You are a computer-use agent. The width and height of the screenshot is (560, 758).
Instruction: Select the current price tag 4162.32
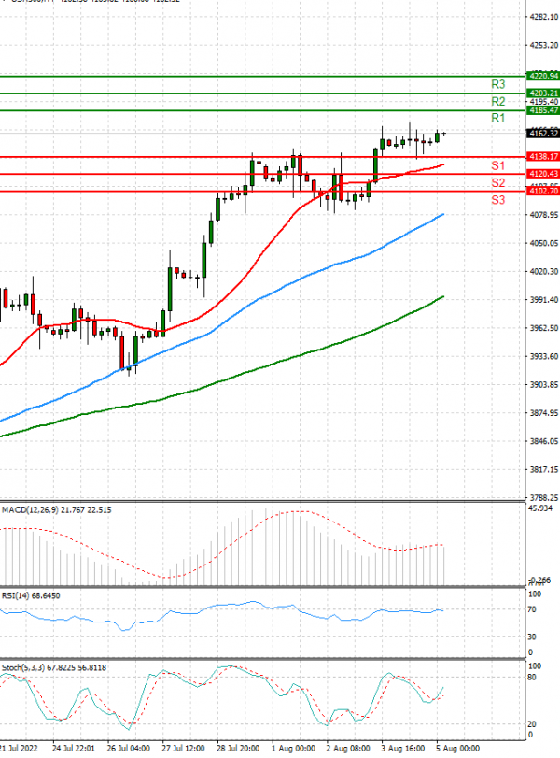543,134
